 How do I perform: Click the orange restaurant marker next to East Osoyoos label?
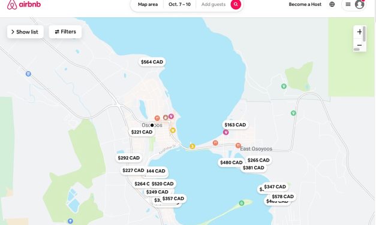(238, 145)
